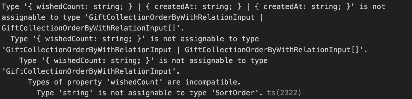Click the ts(2322) error code

tap(284, 93)
